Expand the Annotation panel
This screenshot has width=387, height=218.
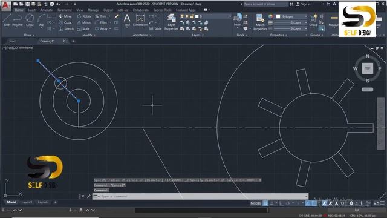(x=142, y=35)
